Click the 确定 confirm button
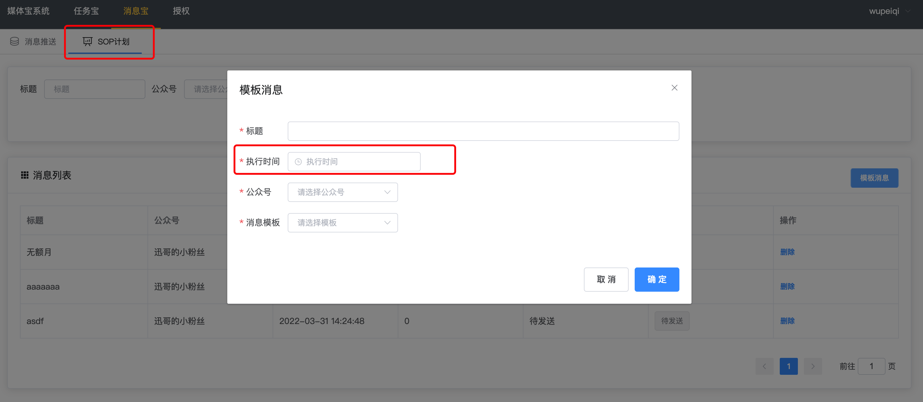923x402 pixels. (656, 280)
